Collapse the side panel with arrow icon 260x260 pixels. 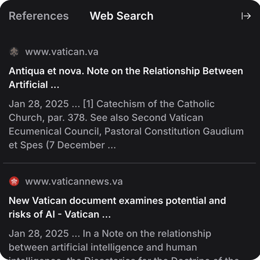246,16
